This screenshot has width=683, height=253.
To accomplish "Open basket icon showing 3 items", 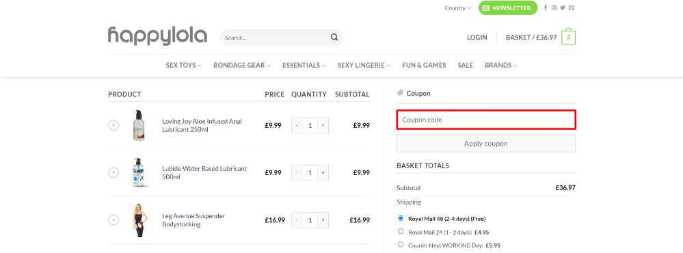I will click(568, 38).
